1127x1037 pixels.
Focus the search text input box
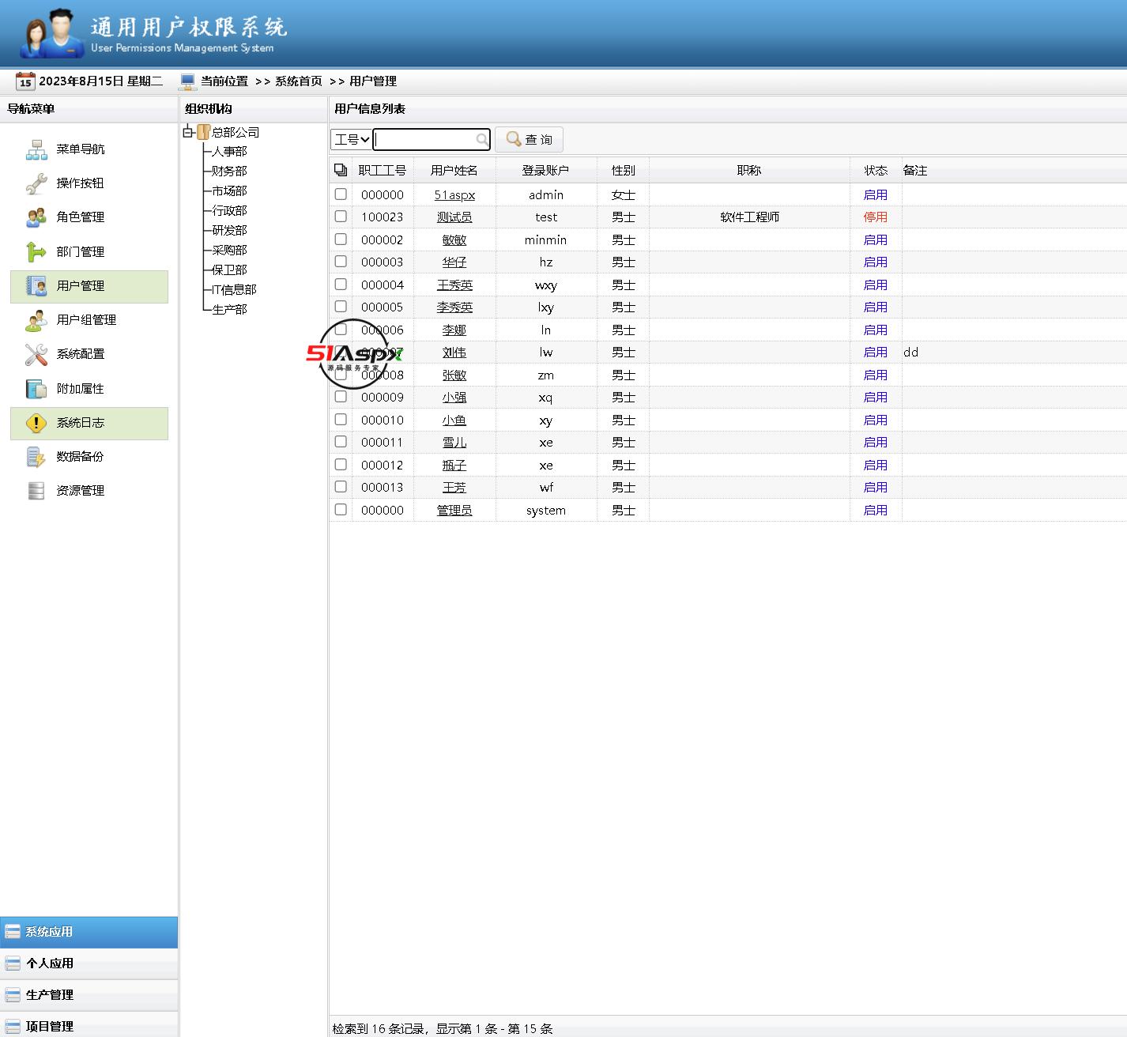coord(425,140)
